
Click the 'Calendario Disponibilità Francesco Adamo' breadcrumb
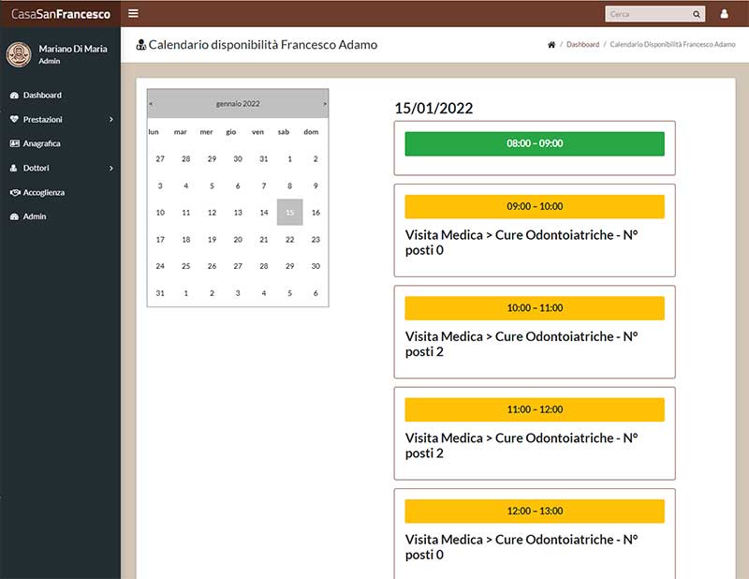[672, 44]
